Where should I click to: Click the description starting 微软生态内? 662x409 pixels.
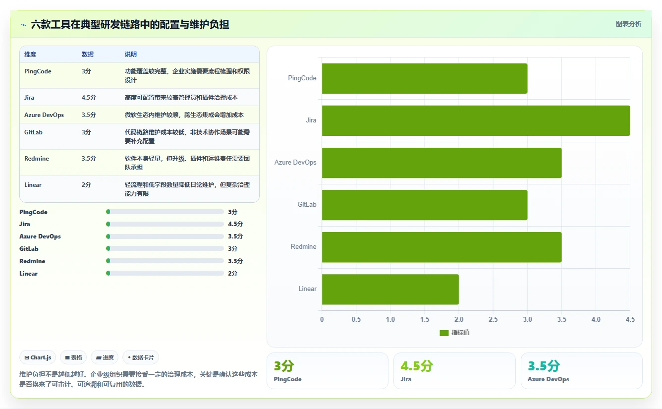(x=184, y=115)
